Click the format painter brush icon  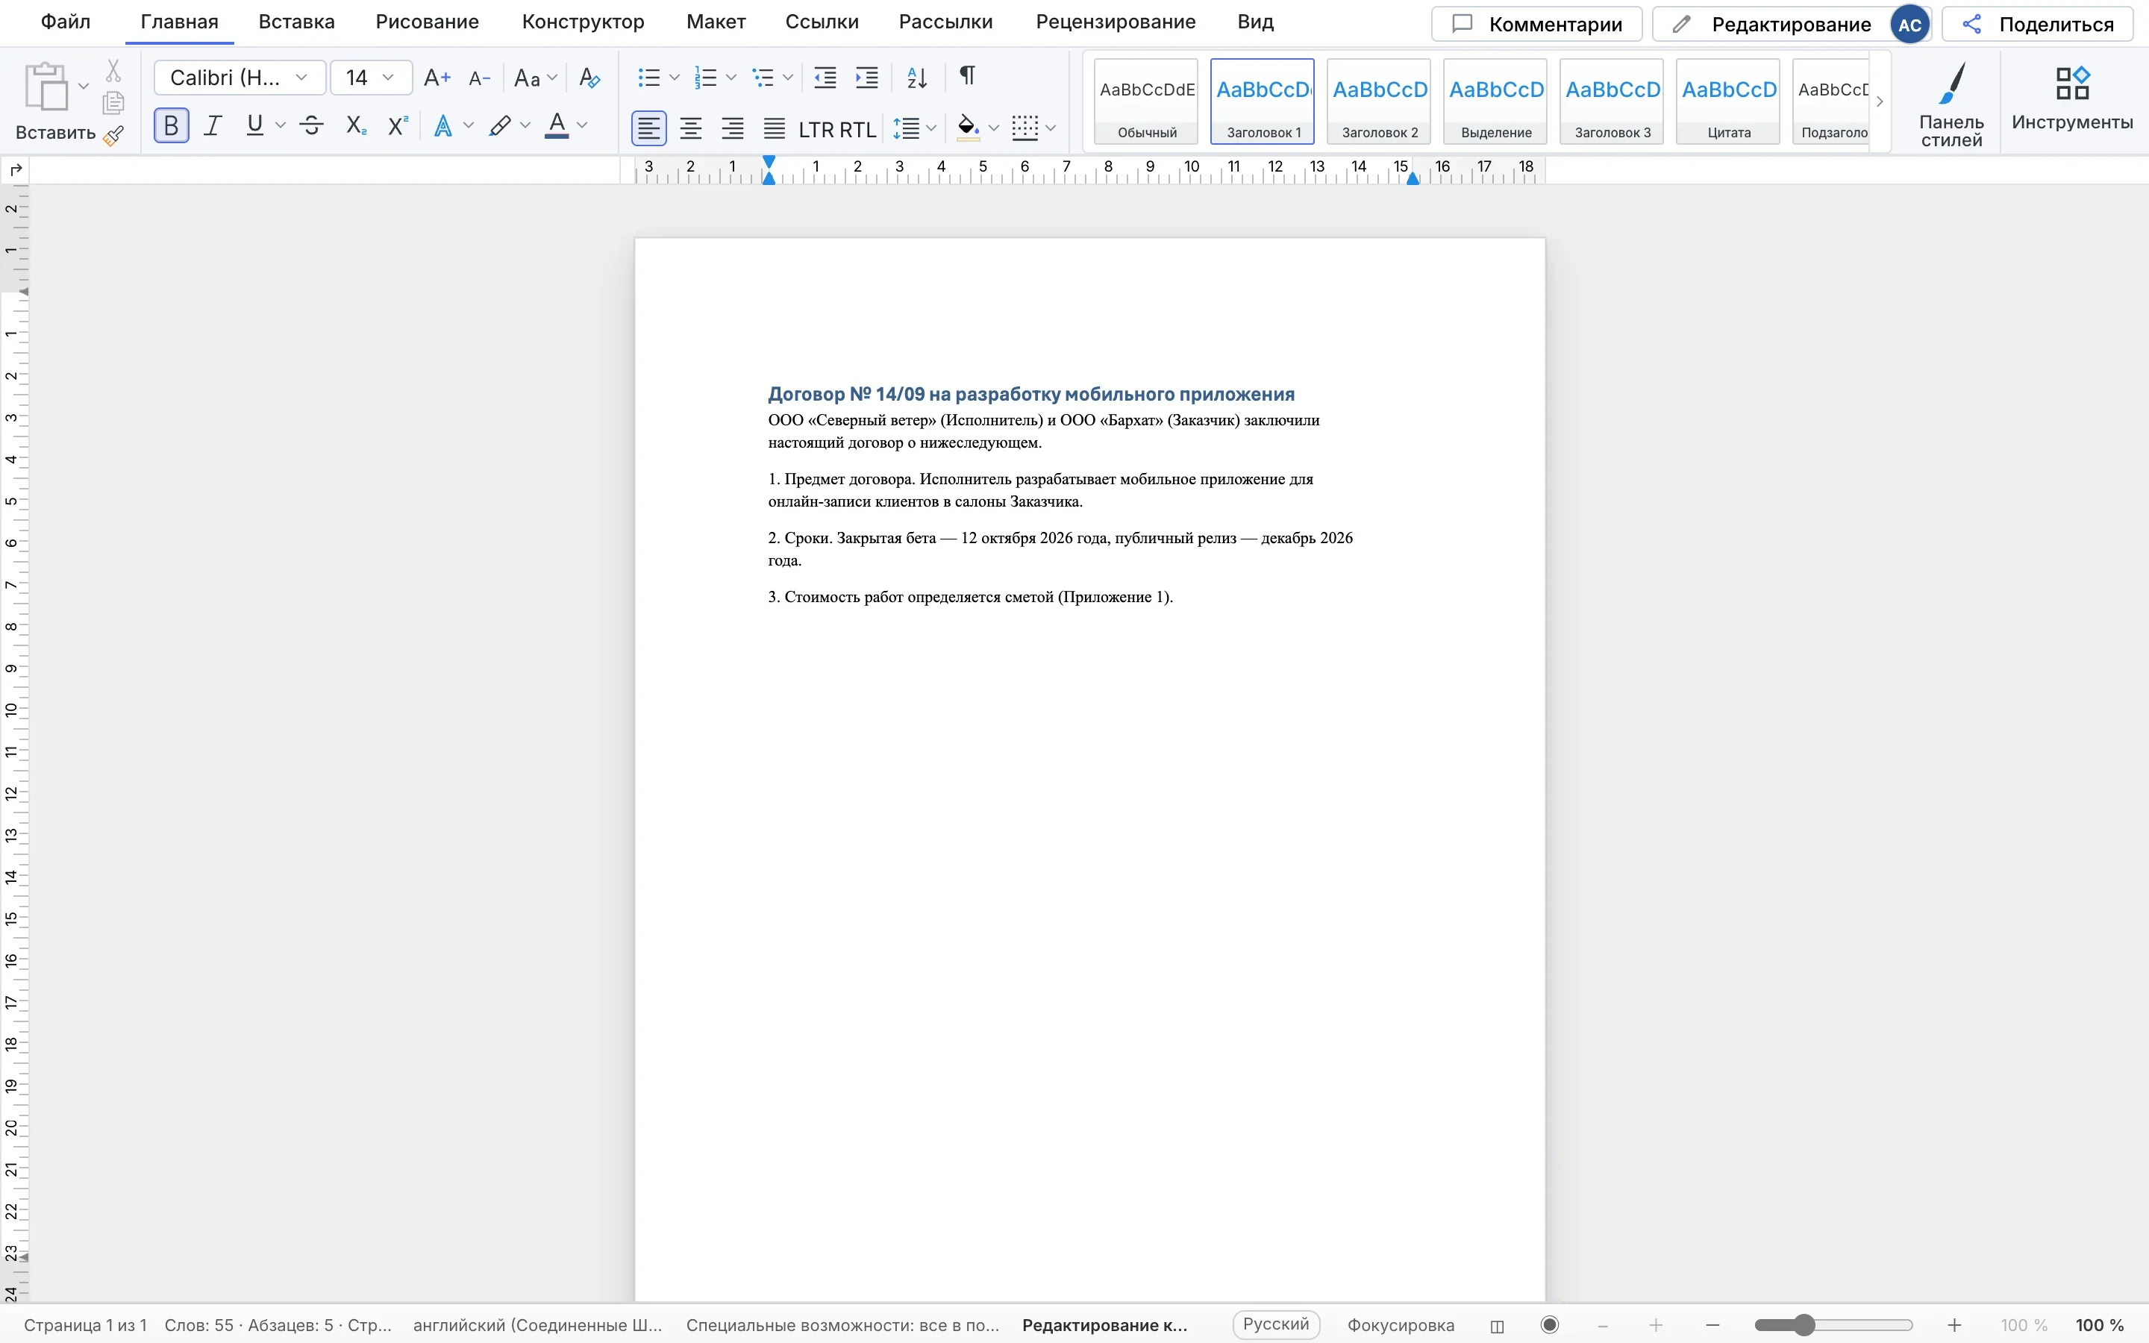click(x=113, y=136)
